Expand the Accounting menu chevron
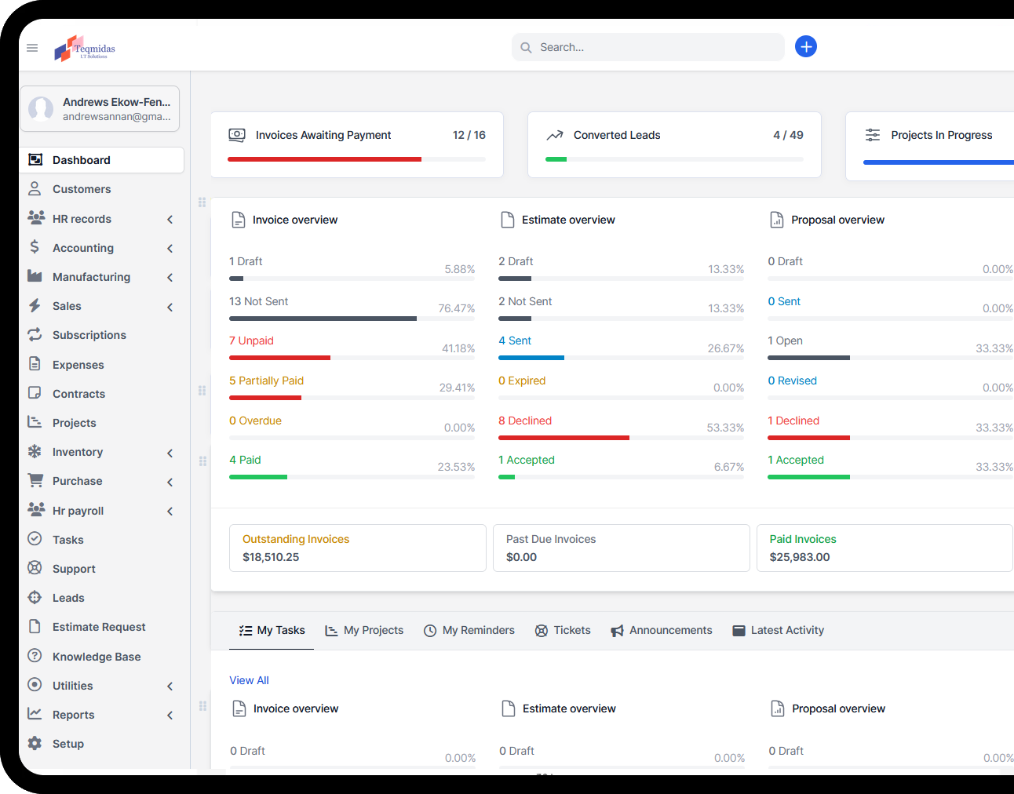The image size is (1014, 794). coord(170,249)
